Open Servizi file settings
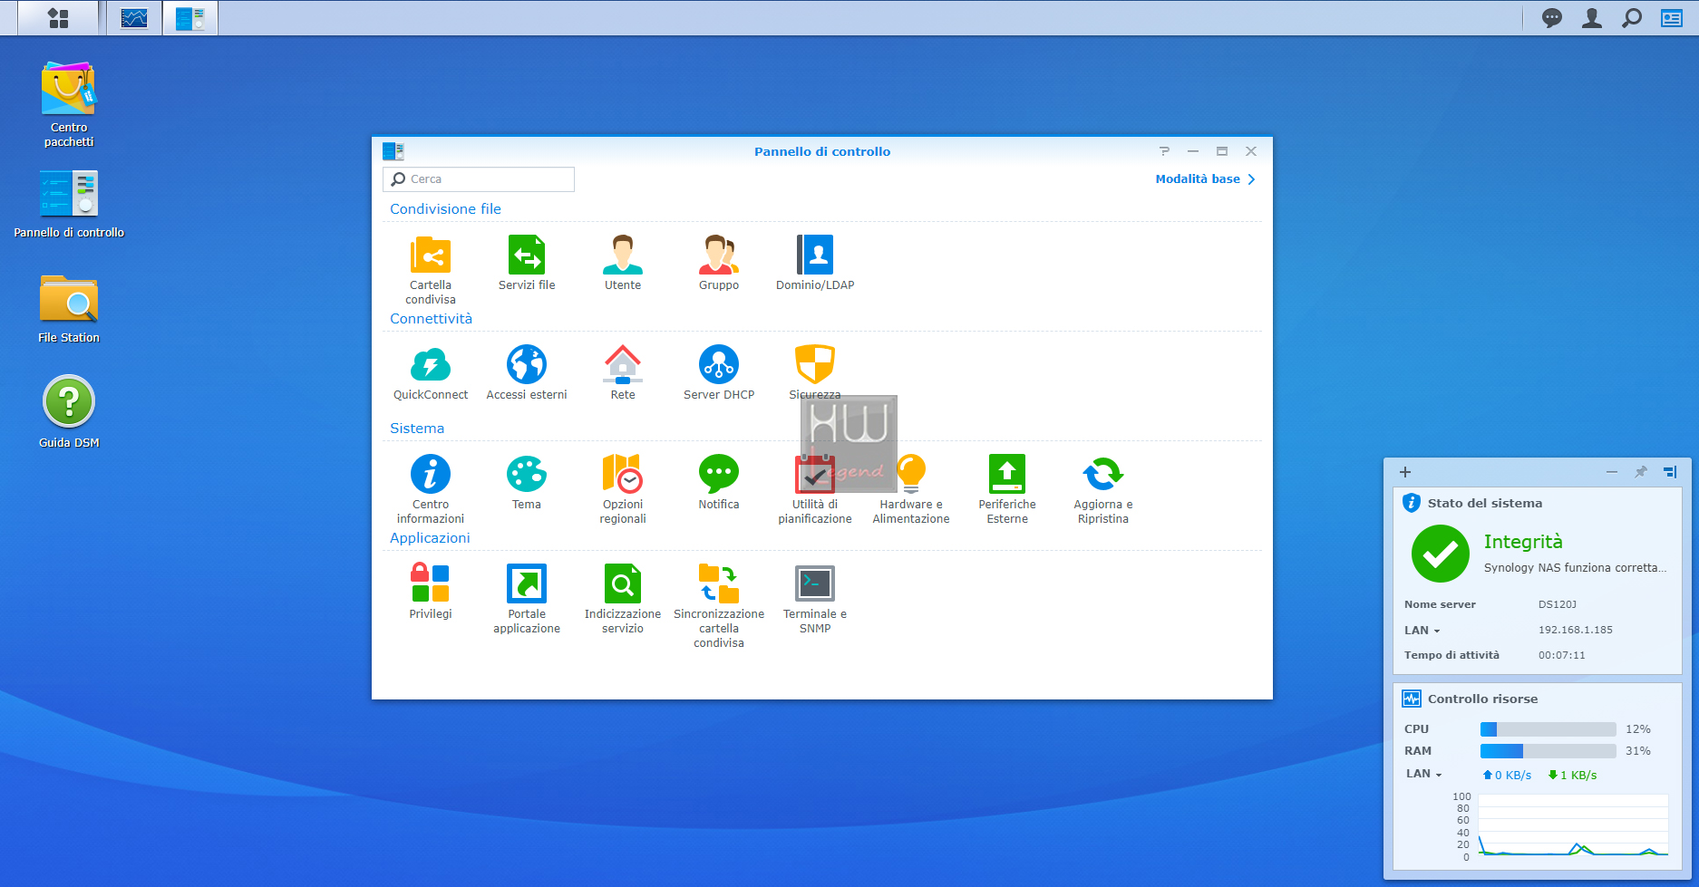The width and height of the screenshot is (1699, 887). tap(527, 255)
